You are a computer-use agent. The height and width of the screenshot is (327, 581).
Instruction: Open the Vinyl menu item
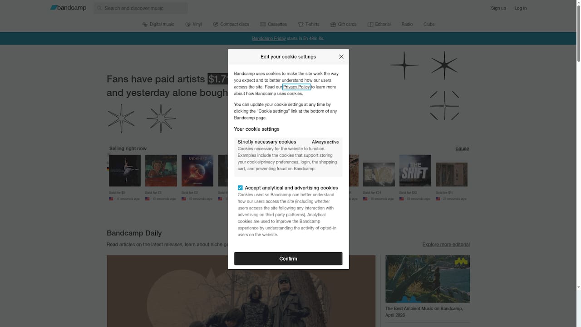click(x=193, y=24)
